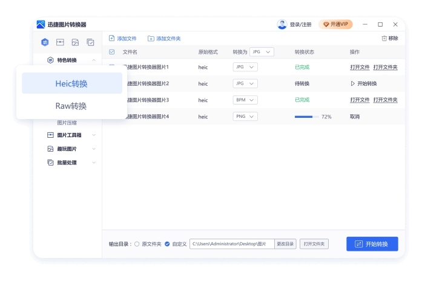Click the fun picture icon in top sidebar row

(x=75, y=42)
